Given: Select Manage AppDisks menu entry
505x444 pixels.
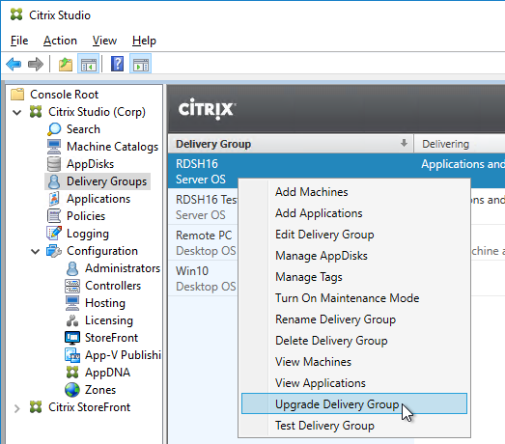Looking at the screenshot, I should 354,256.
